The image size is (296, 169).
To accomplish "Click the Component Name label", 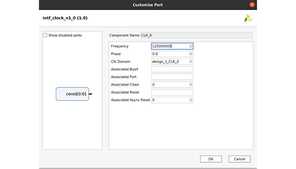I will click(124, 35).
